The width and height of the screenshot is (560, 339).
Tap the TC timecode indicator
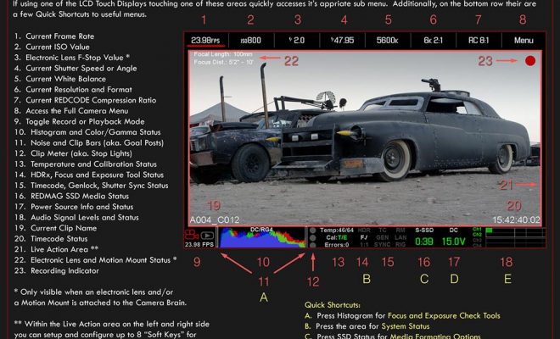coord(383,231)
